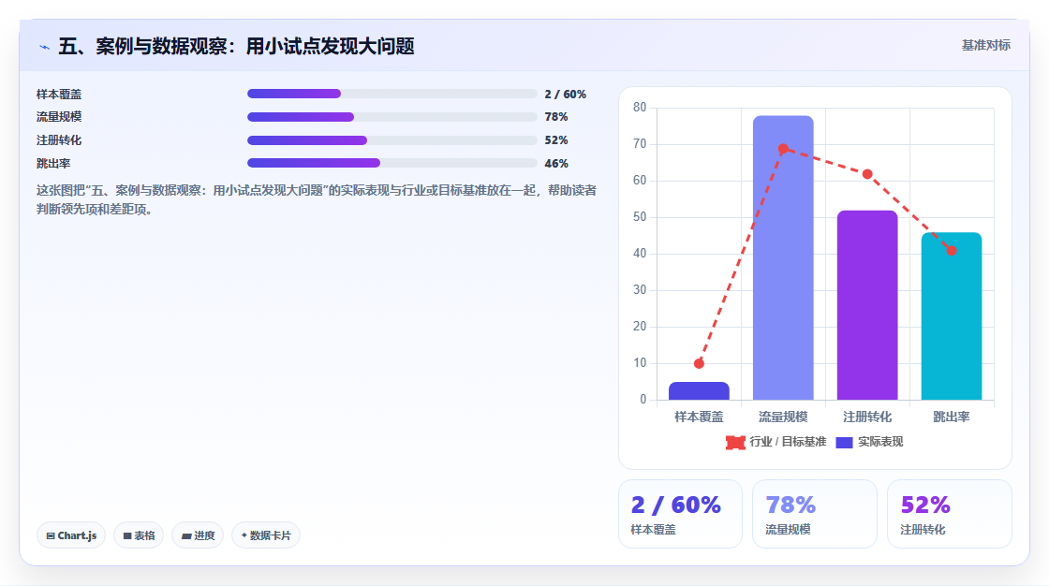Click the teal 跳出率 bar in the chart
This screenshot has width=1049, height=586.
(952, 315)
